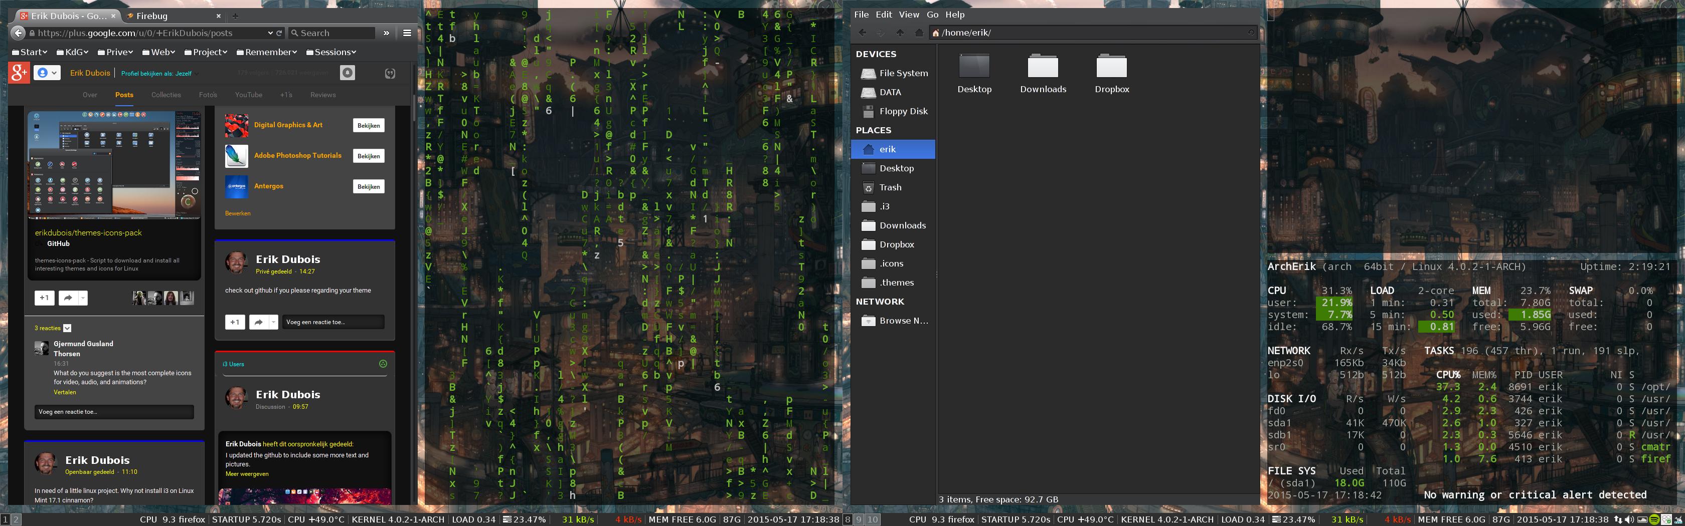Select Floppy Disk in the Devices sidebar

coord(893,111)
